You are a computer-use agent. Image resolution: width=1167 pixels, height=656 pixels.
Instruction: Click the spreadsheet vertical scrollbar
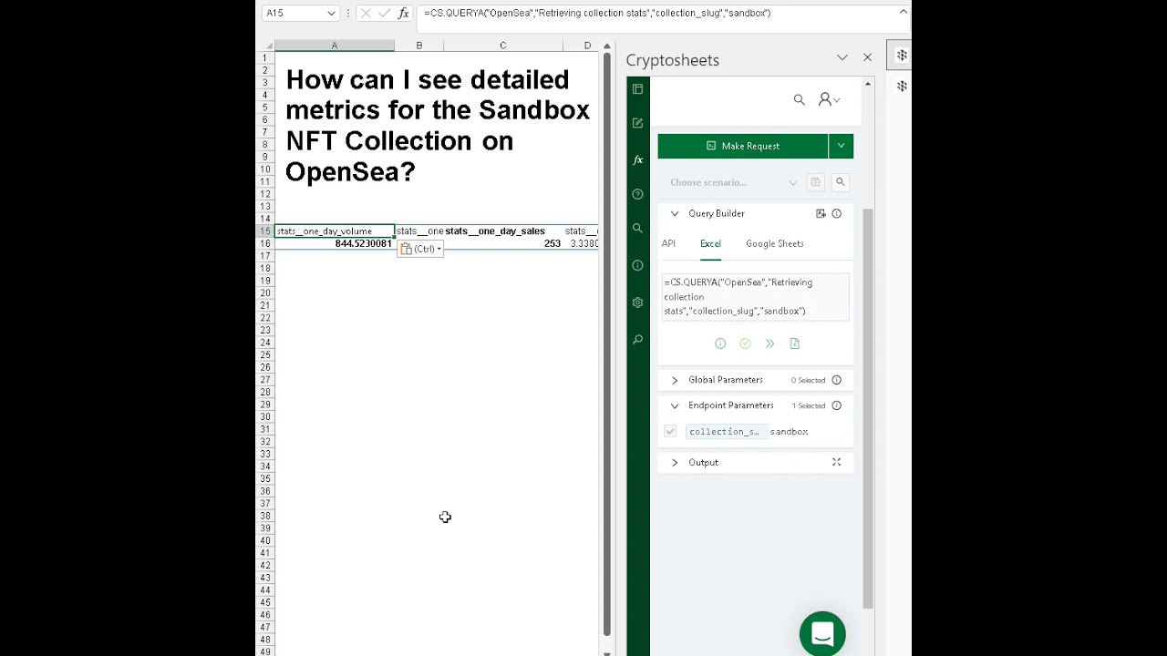pos(606,345)
